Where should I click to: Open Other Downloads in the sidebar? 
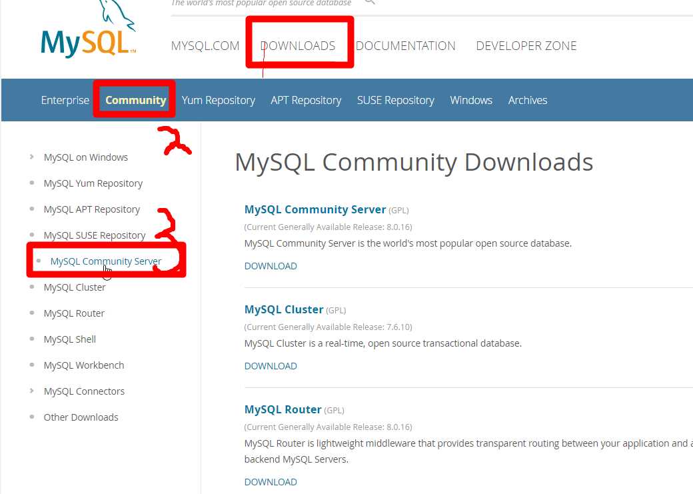coord(81,417)
